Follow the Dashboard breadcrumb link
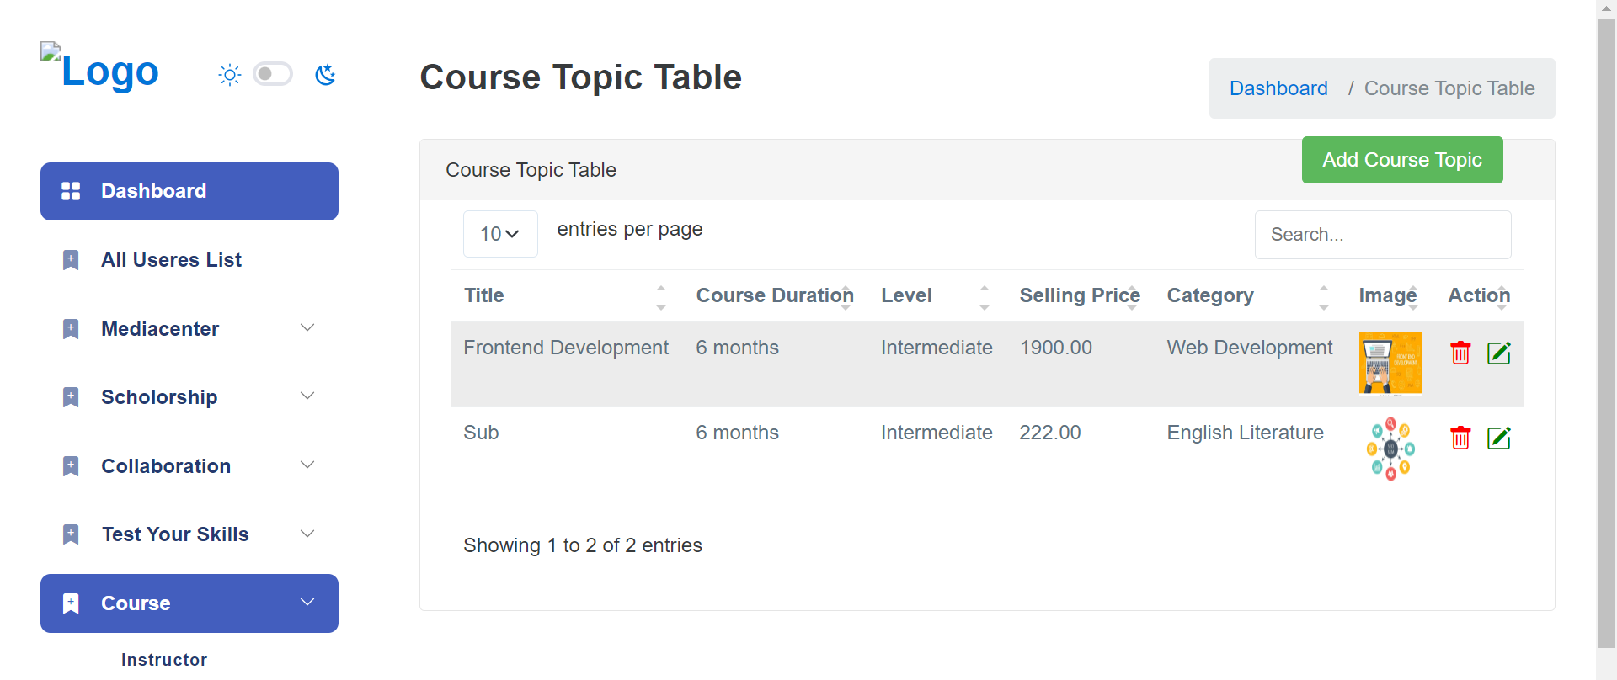The width and height of the screenshot is (1617, 680). point(1278,88)
